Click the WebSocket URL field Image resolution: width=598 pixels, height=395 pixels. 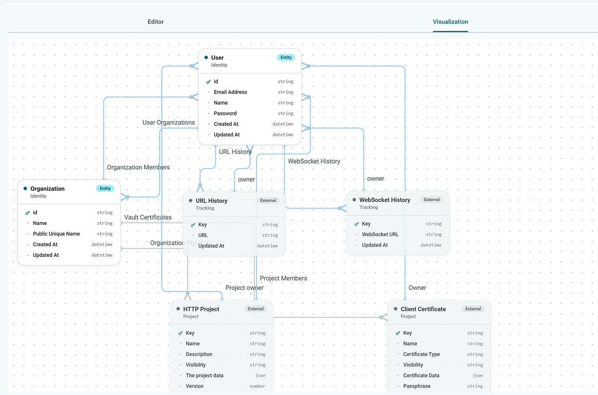point(397,234)
